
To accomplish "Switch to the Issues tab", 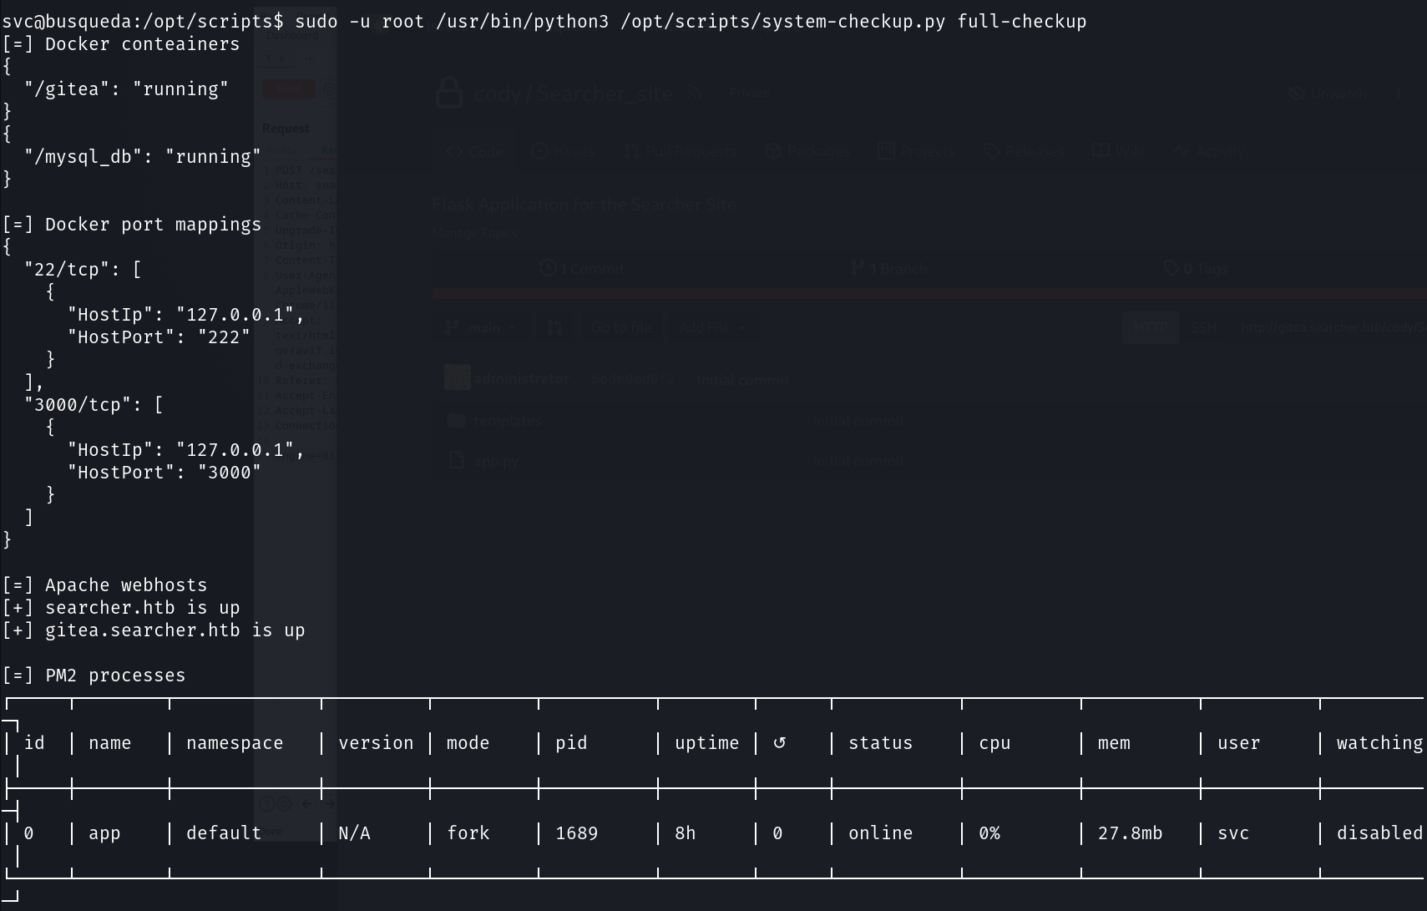I will [x=564, y=151].
